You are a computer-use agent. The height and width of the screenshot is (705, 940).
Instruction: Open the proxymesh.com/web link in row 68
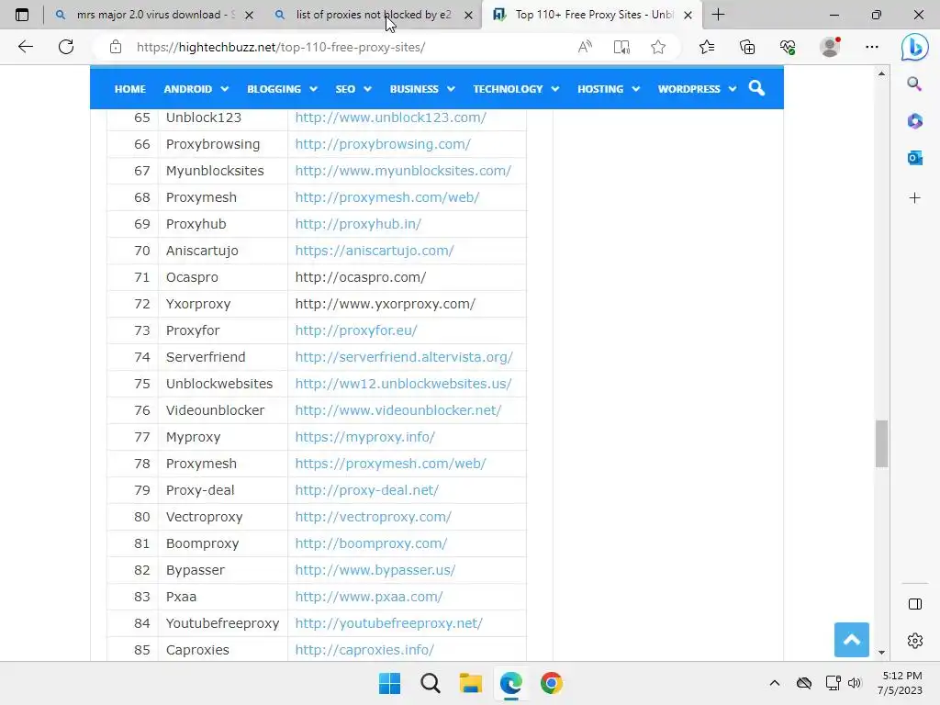coord(386,197)
